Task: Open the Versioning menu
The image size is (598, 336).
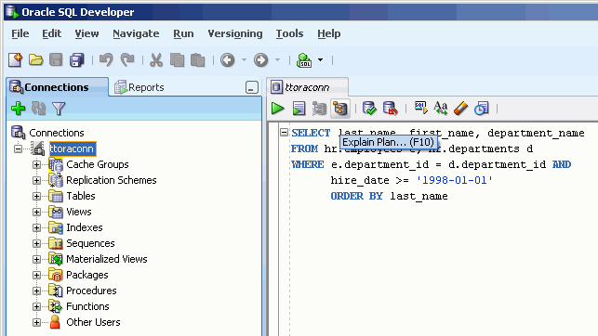Action: 235,33
